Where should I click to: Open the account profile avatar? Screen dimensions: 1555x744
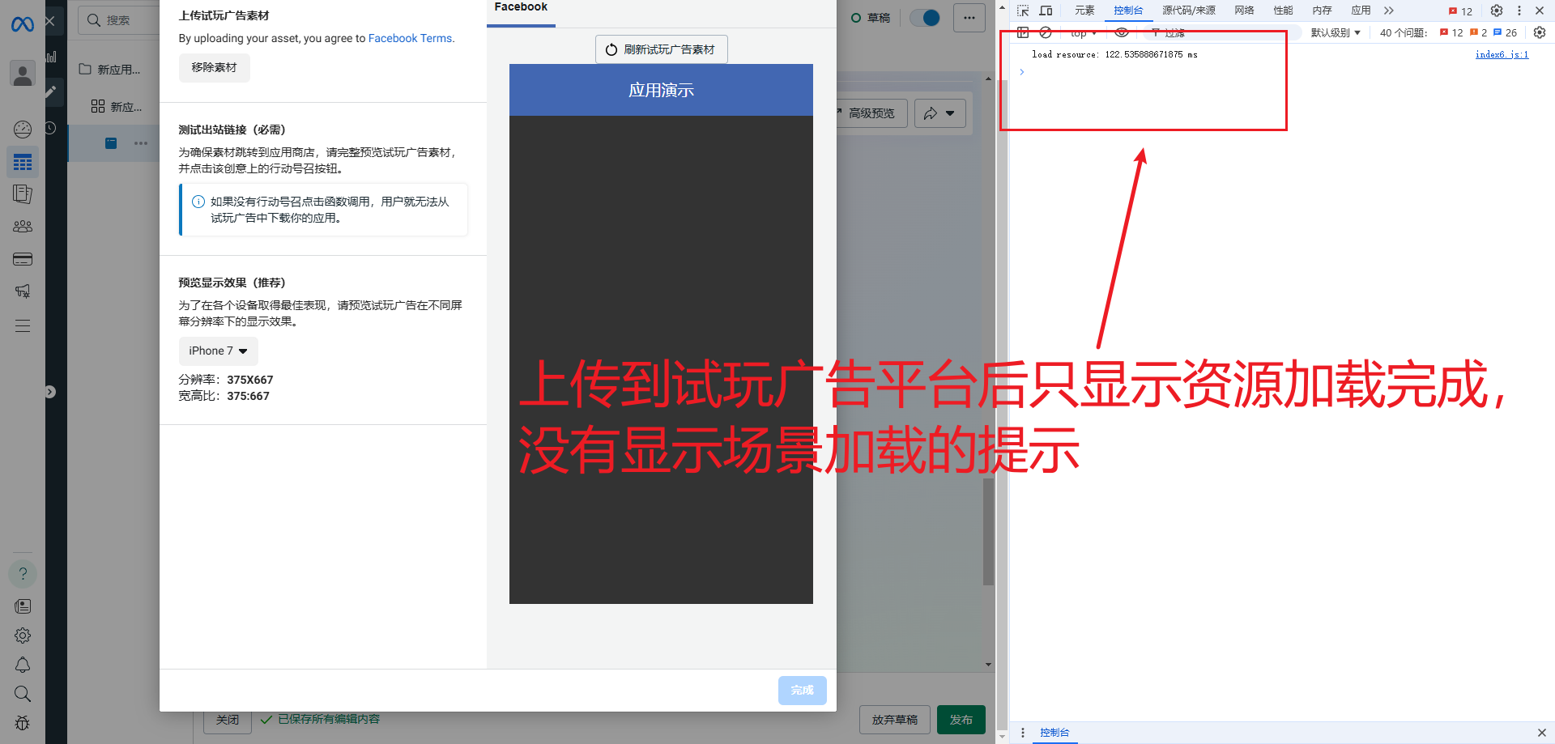click(x=23, y=74)
